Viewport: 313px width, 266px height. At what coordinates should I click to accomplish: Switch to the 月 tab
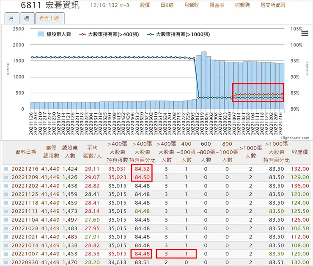(11, 18)
